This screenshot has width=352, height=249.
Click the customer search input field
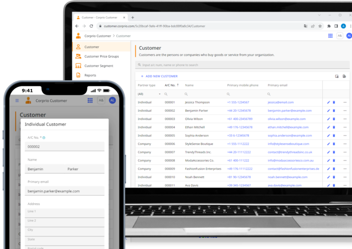(242, 65)
